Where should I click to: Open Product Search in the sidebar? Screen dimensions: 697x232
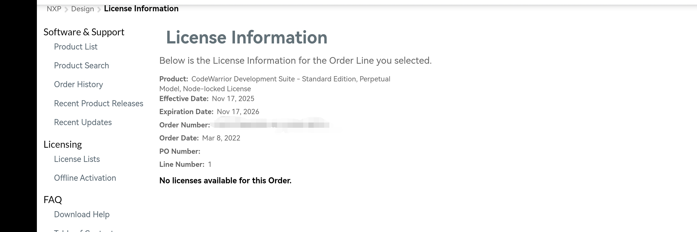(81, 65)
